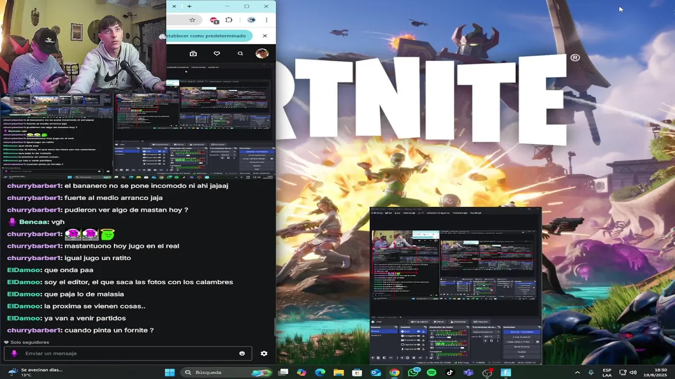Open Chrome extensions puzzle icon
This screenshot has width=675, height=379.
229,20
